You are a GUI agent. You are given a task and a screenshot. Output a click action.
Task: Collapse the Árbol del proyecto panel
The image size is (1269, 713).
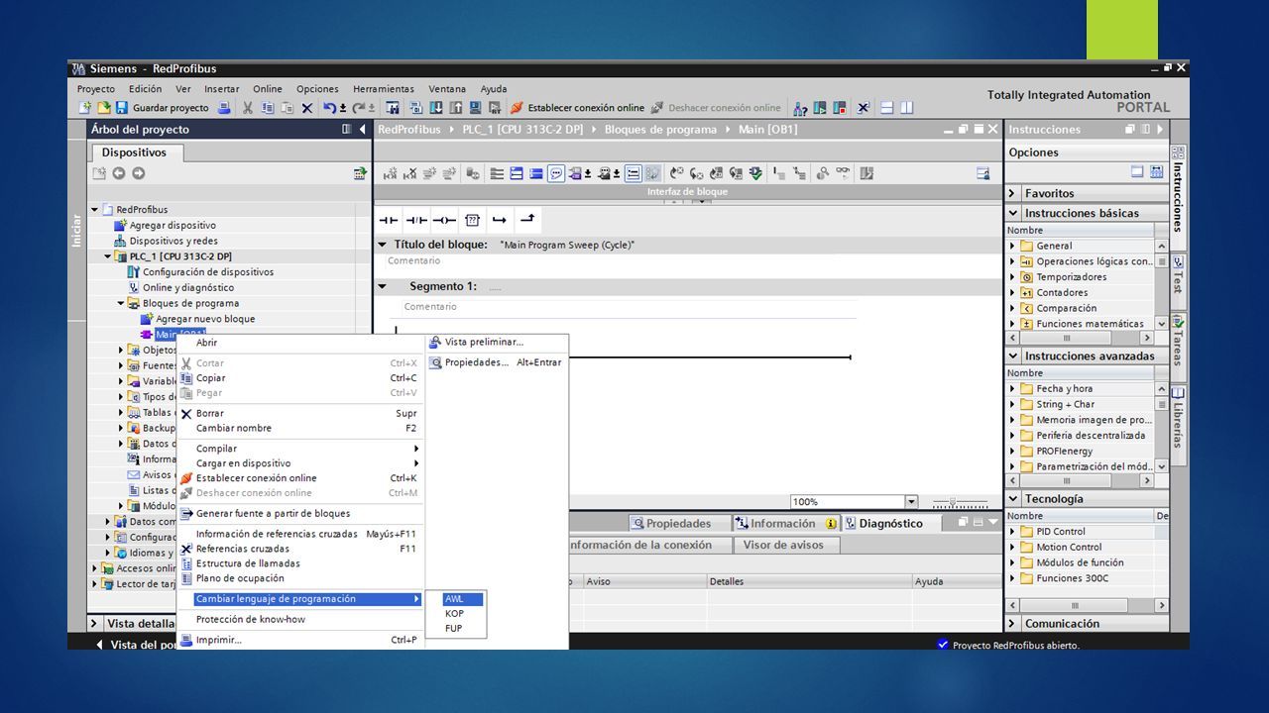coord(362,130)
